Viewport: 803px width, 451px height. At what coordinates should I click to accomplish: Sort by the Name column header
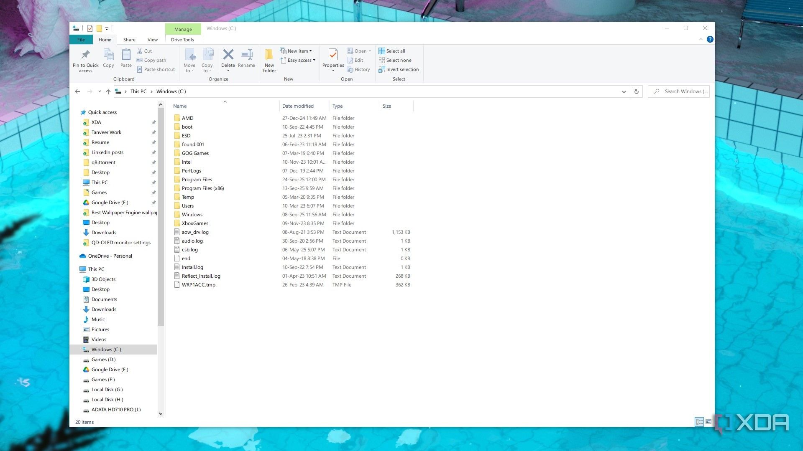point(225,106)
